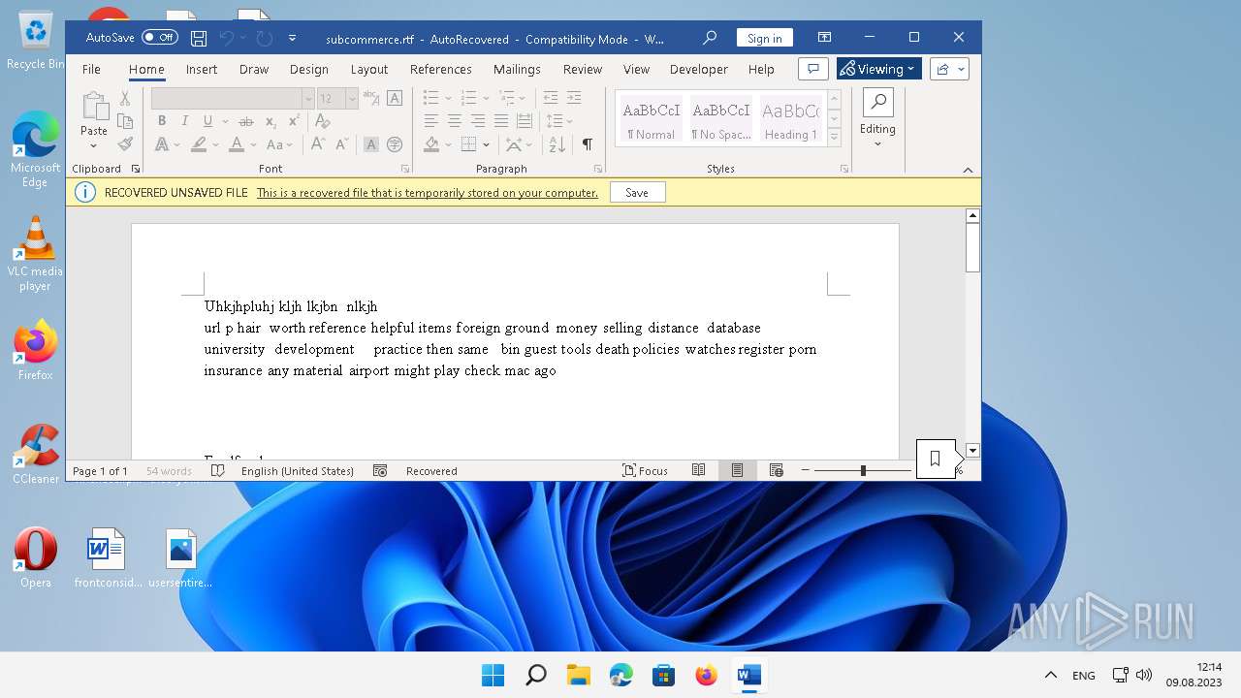Click the zoom slider handle

click(x=863, y=471)
